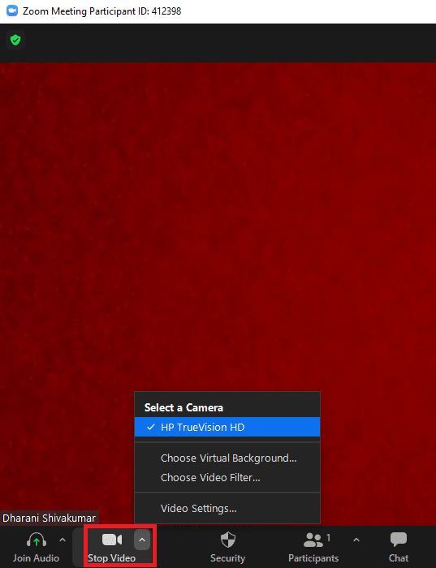Viewport: 436px width, 568px height.
Task: Select the HP TrueVision HD camera
Action: pos(227,427)
